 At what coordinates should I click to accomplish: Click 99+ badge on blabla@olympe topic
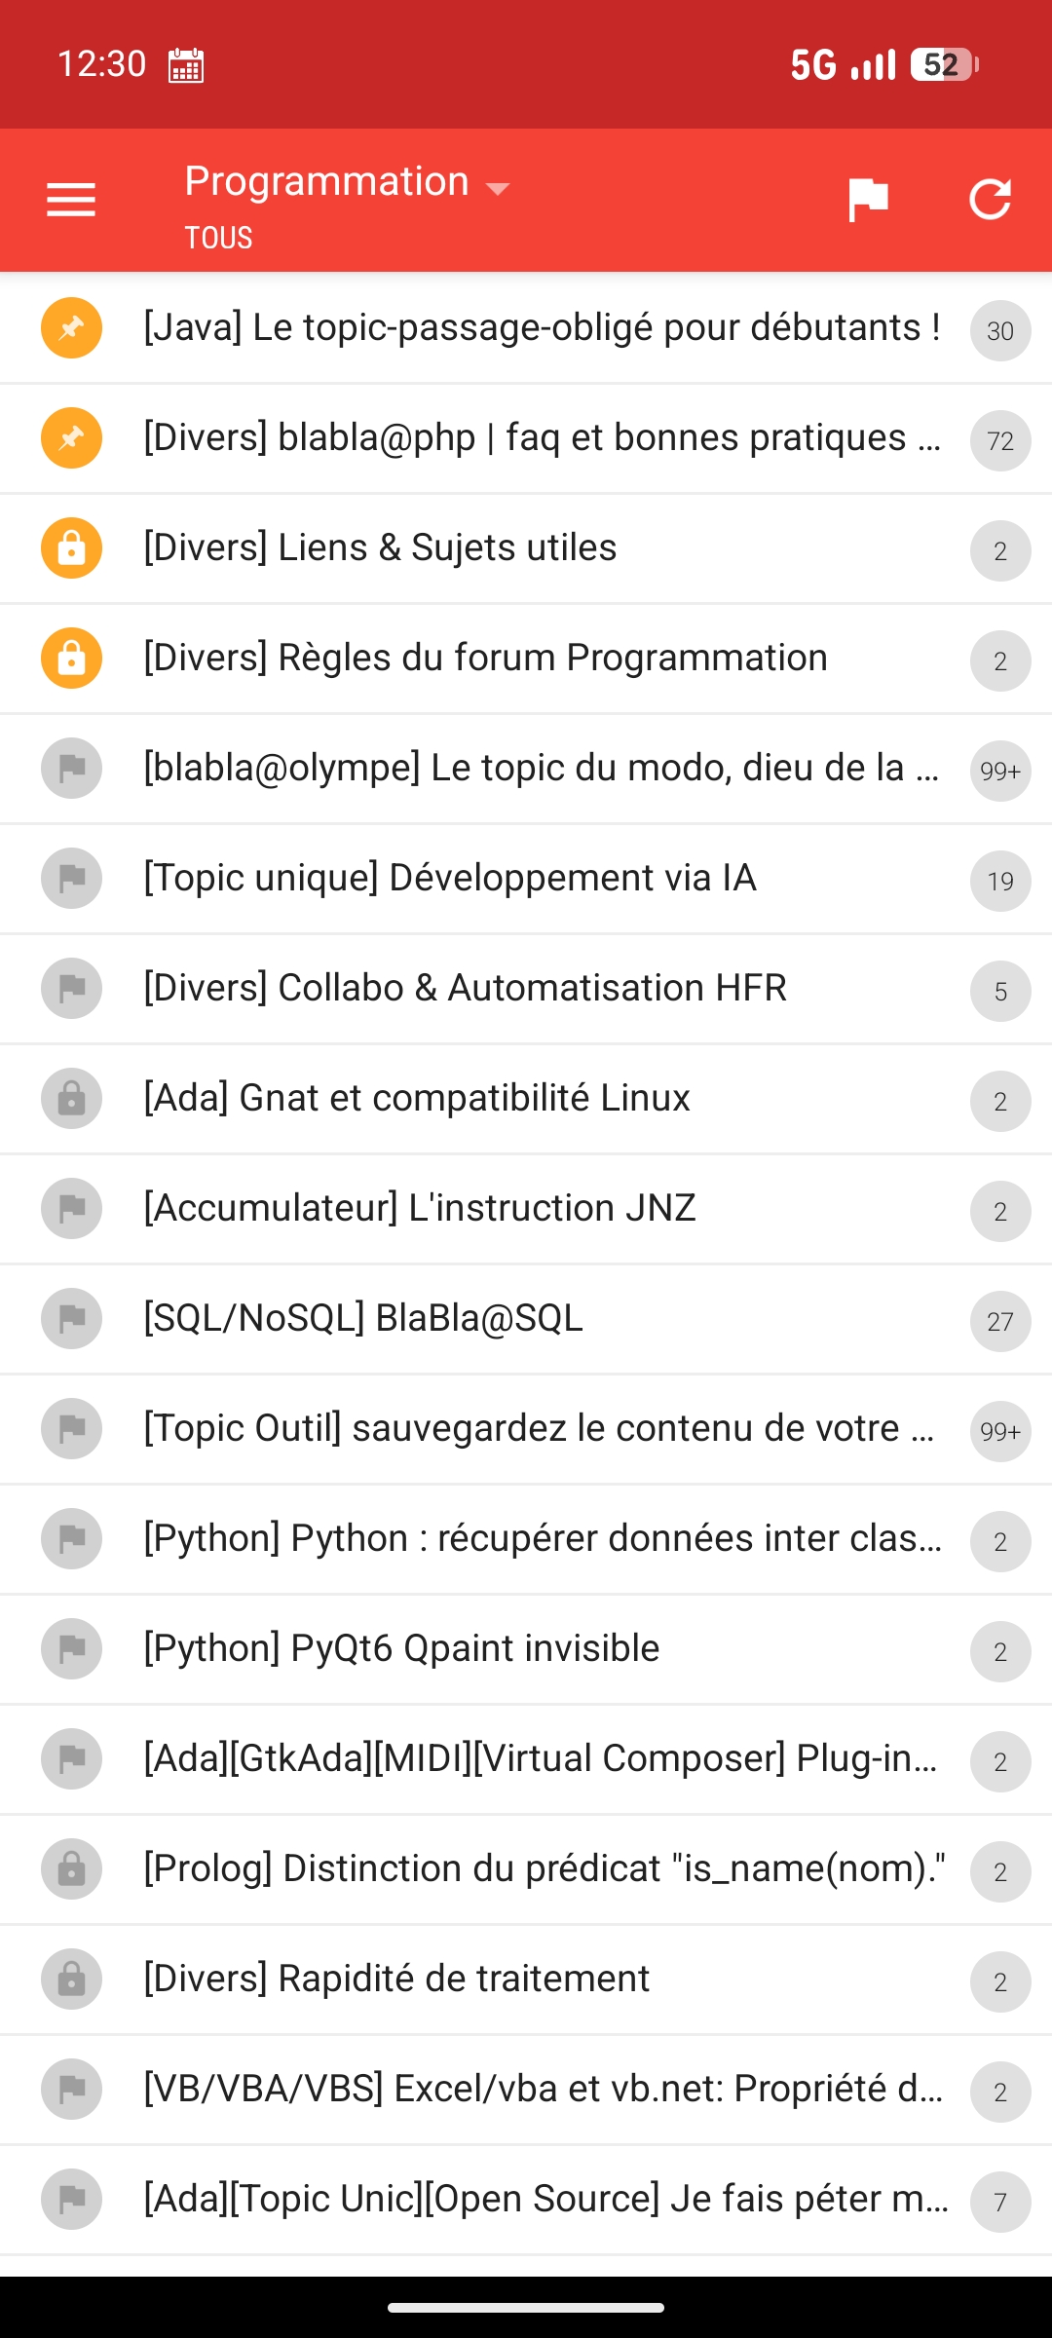1000,772
